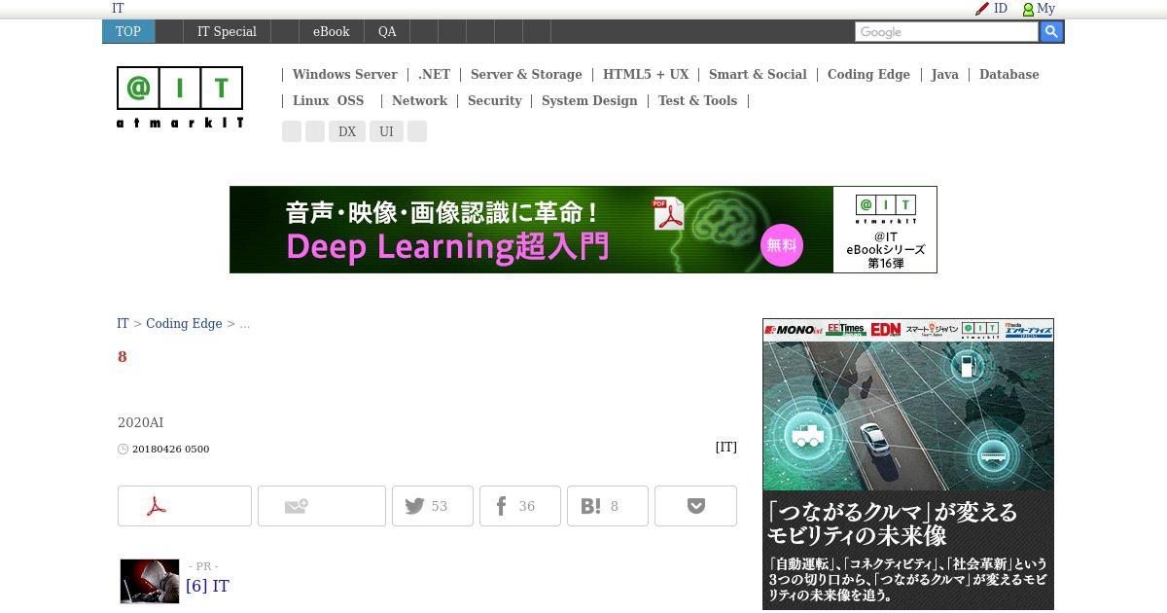Click the PDF download share button

pos(185,506)
